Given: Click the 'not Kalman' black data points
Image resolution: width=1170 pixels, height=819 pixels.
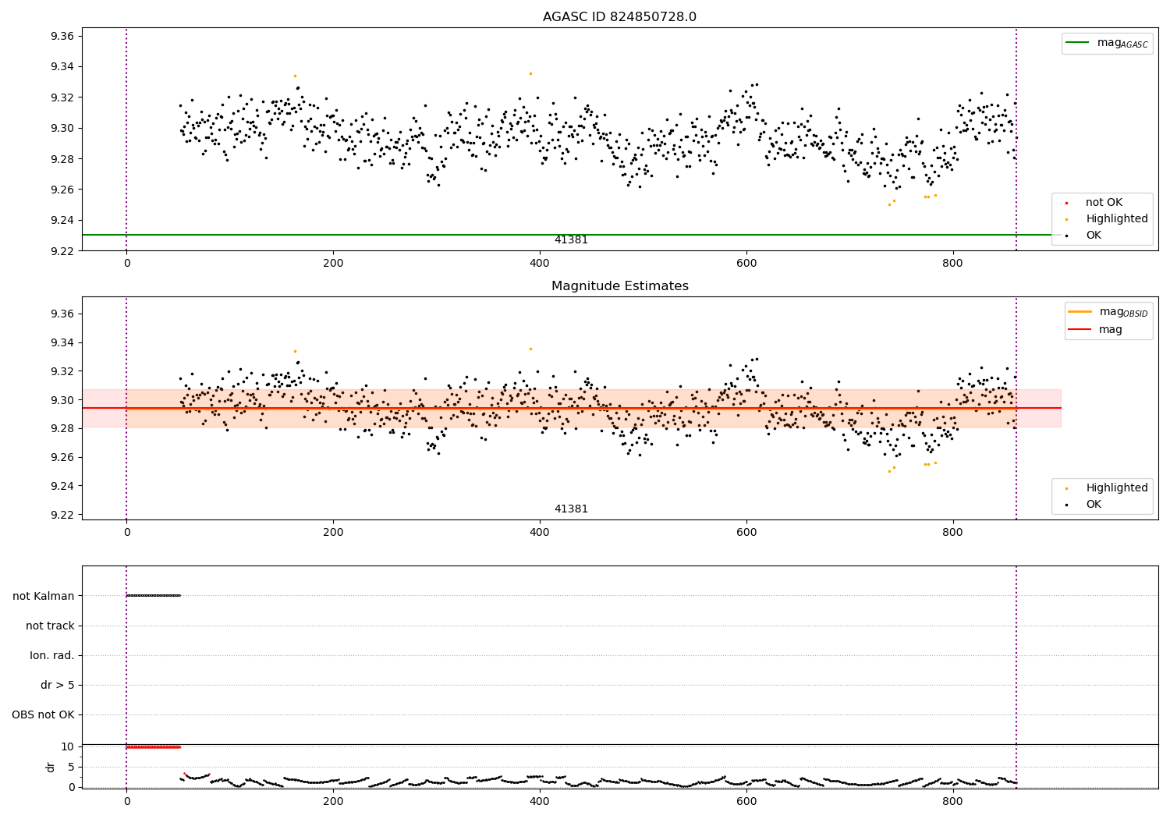Looking at the screenshot, I should (154, 595).
